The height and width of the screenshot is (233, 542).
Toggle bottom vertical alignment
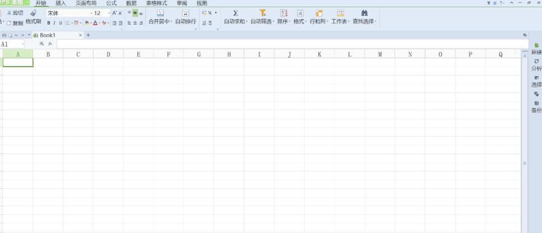(x=141, y=13)
